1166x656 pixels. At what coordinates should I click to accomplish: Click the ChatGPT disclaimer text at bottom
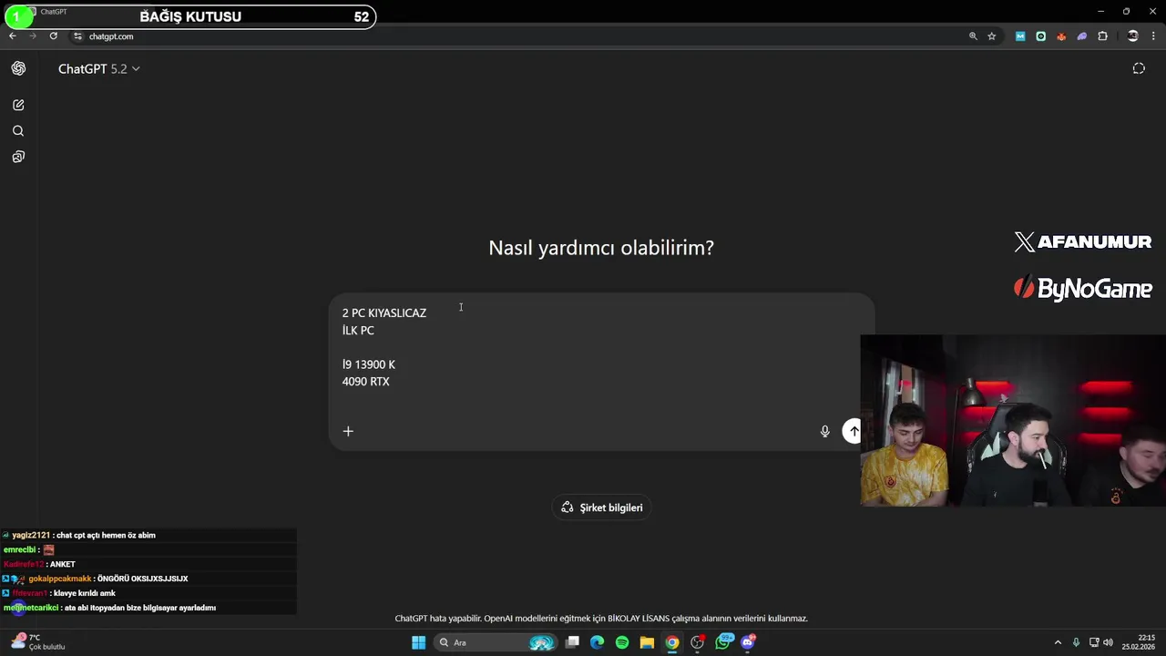tap(601, 619)
